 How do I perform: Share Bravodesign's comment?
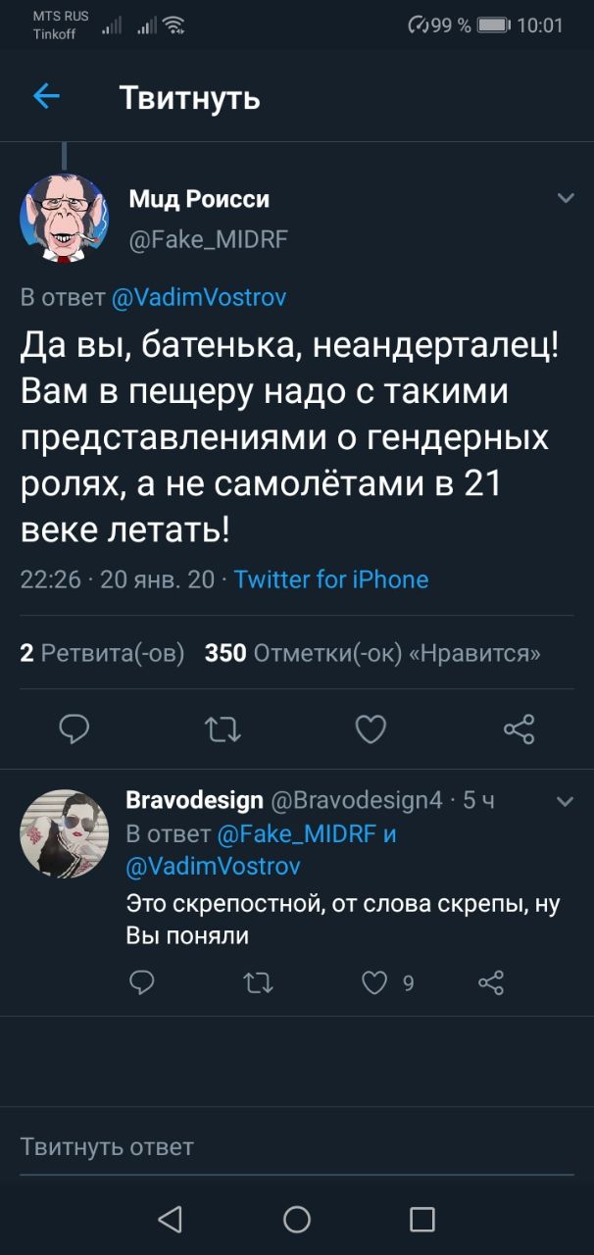pyautogui.click(x=491, y=981)
